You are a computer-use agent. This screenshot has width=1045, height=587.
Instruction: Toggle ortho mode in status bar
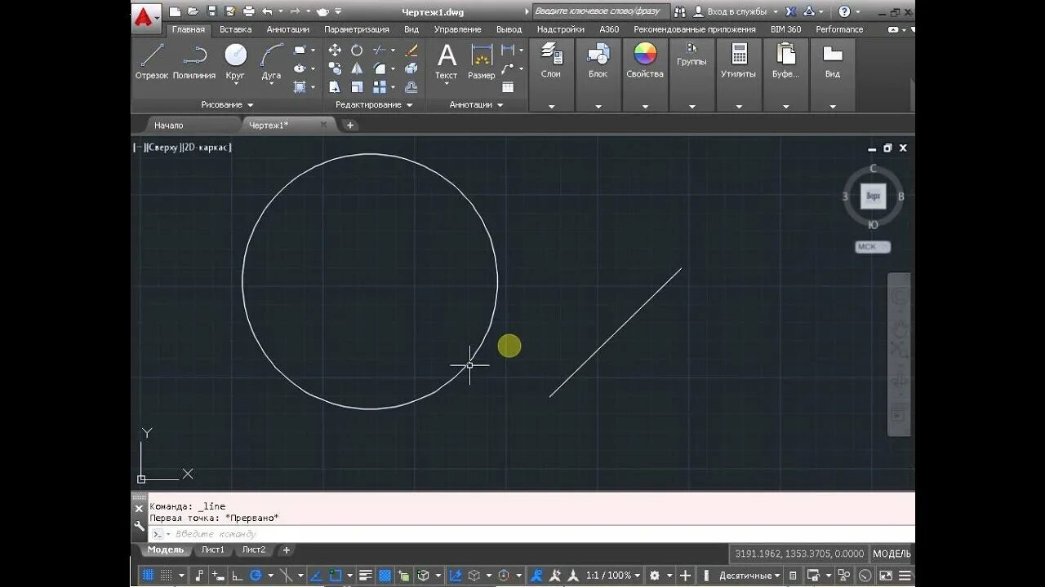pos(237,576)
